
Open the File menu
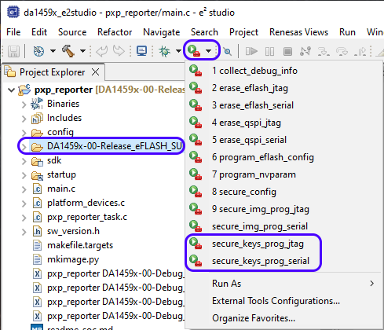(13, 32)
